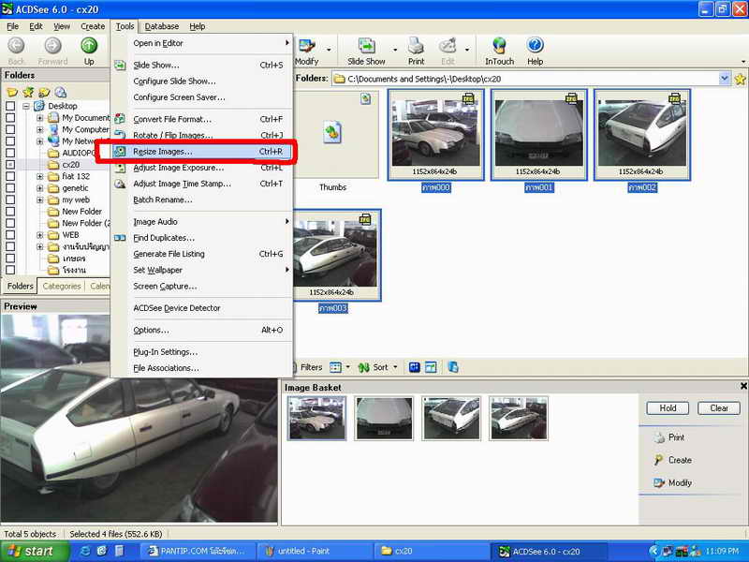Click the Hold button in the Image Basket
The height and width of the screenshot is (562, 749).
(668, 408)
